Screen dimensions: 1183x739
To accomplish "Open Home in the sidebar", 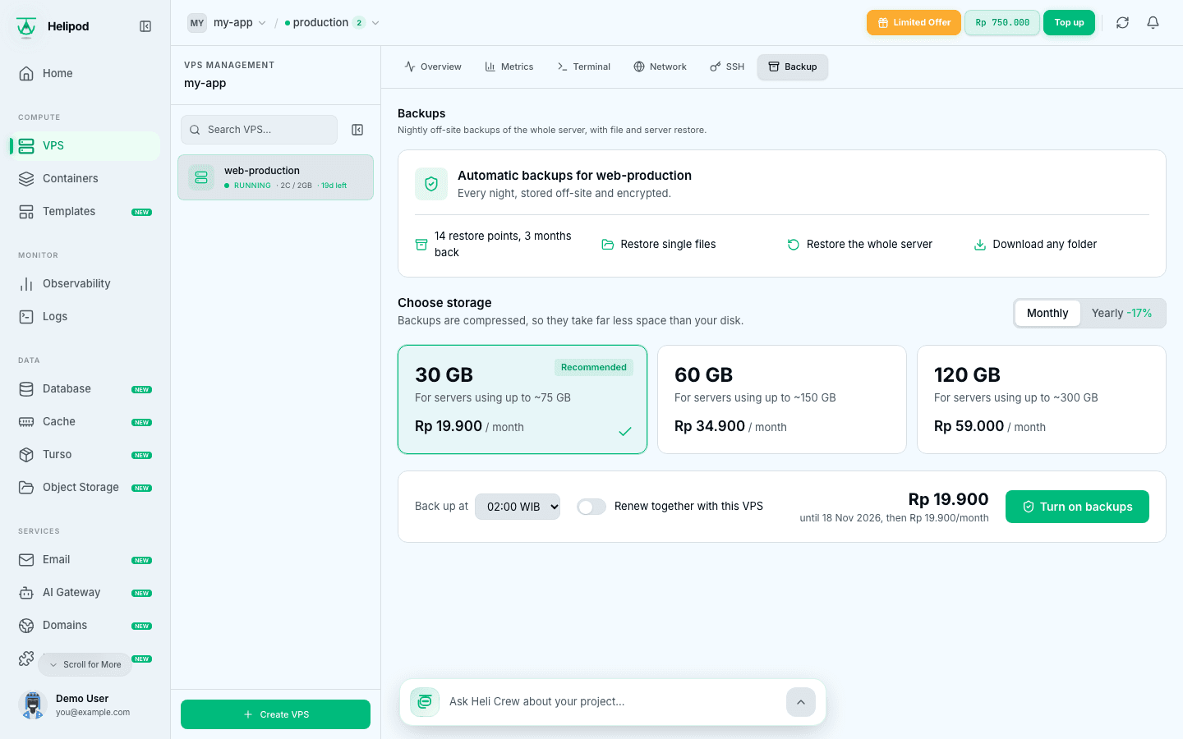I will pos(85,73).
